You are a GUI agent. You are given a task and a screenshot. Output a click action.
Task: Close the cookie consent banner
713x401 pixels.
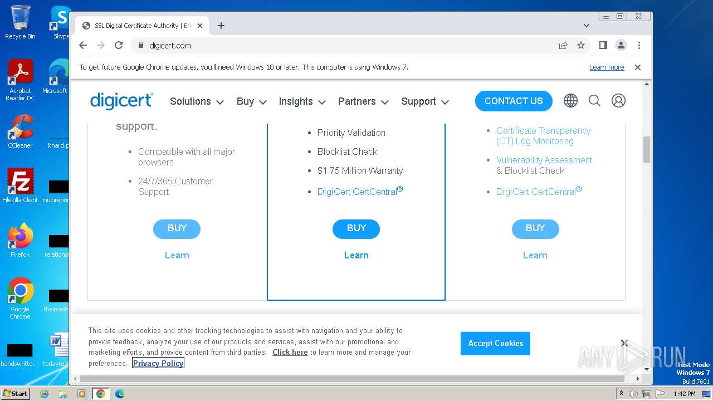[624, 343]
